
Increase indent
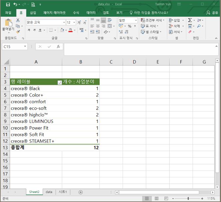coord(98,32)
